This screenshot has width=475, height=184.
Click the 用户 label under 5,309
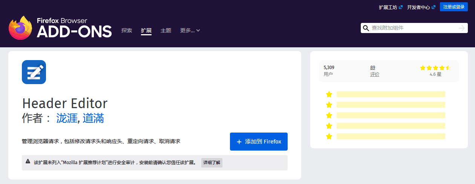(x=328, y=74)
